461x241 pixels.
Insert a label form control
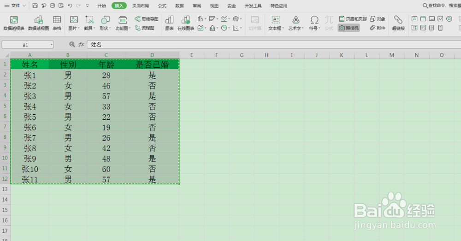(414, 19)
